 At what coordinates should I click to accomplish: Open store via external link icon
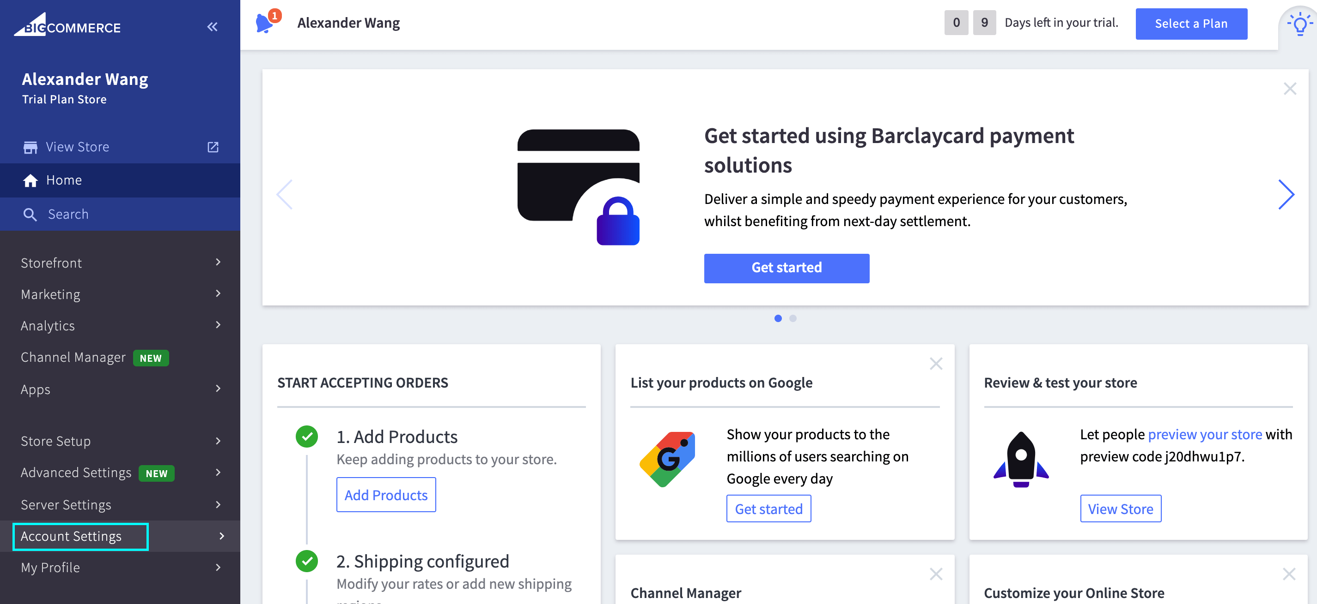(213, 147)
